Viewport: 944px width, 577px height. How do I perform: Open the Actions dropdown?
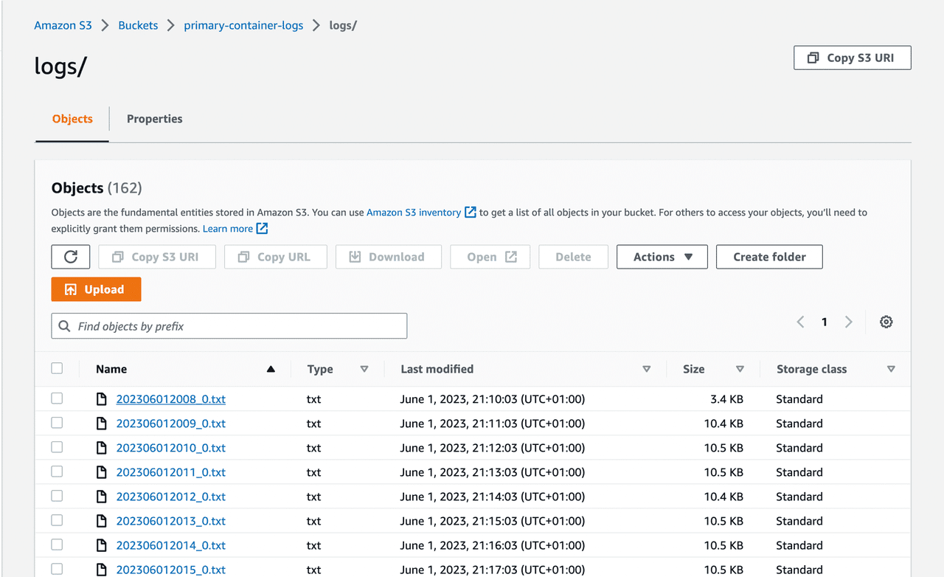(662, 257)
